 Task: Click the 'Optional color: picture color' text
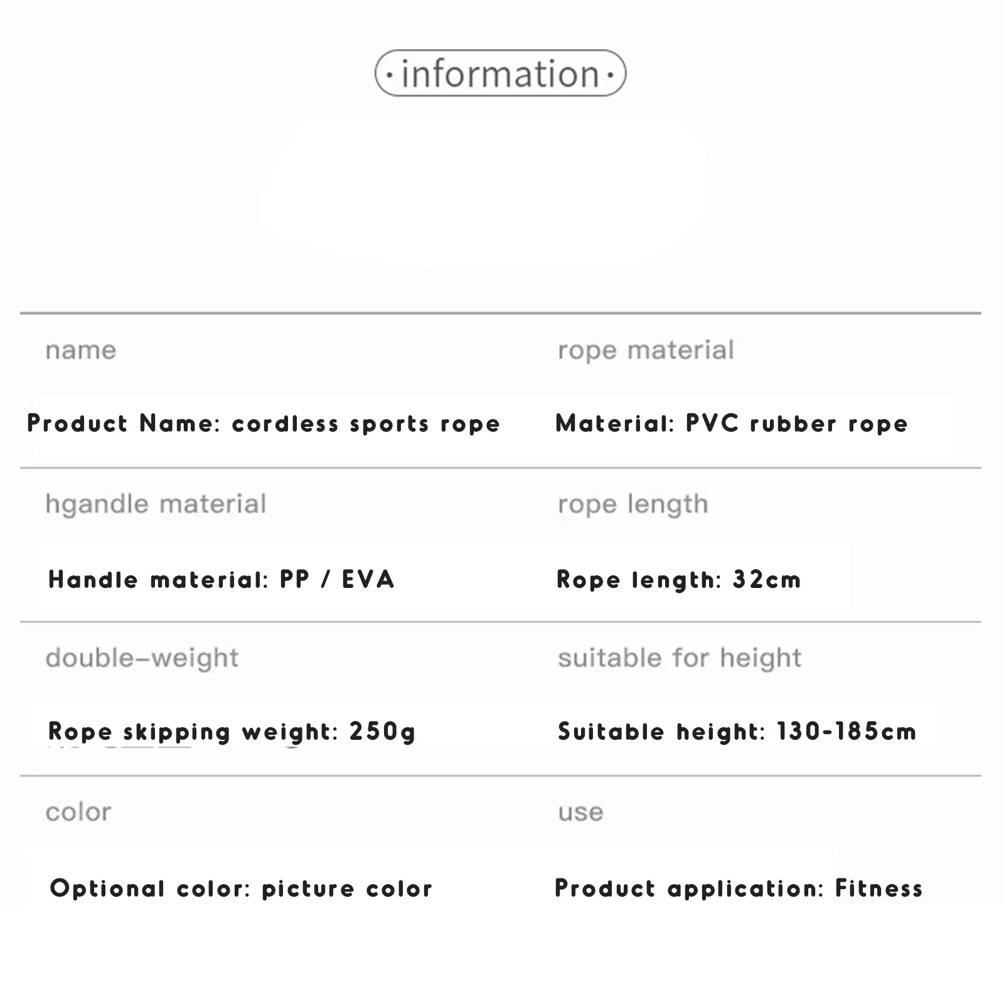point(241,889)
